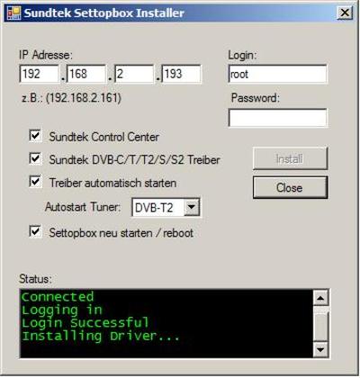Click the 'Connected' status line
The width and height of the screenshot is (360, 378).
pos(58,297)
